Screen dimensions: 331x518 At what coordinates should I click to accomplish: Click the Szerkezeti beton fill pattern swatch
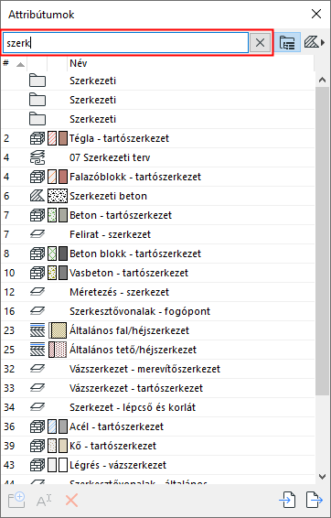coord(58,196)
